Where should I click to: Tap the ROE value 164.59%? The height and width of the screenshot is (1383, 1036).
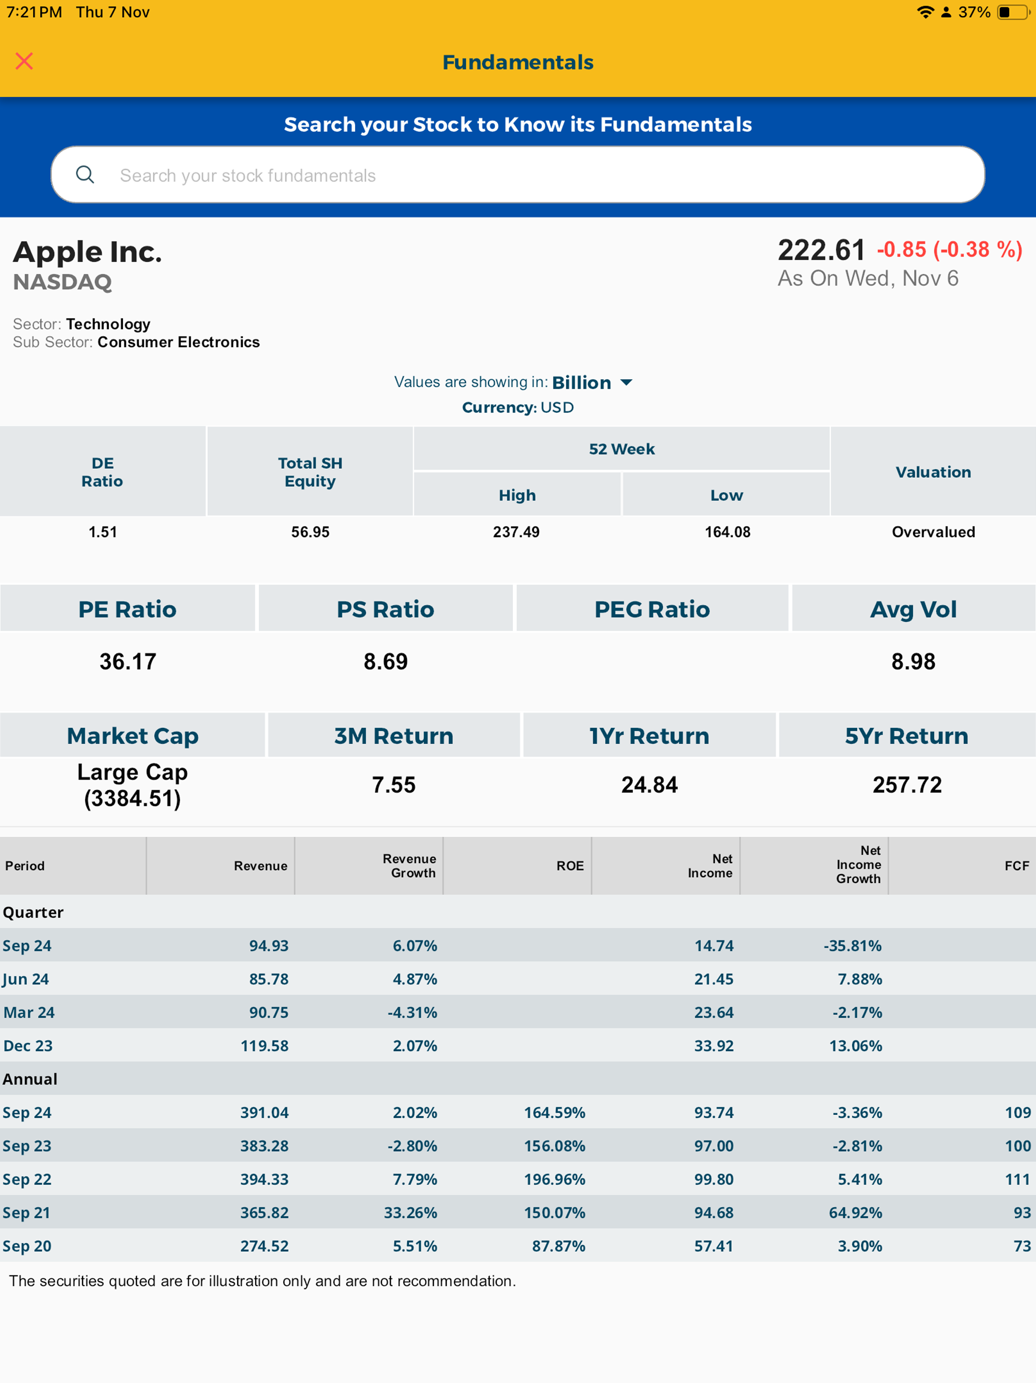pyautogui.click(x=554, y=1112)
